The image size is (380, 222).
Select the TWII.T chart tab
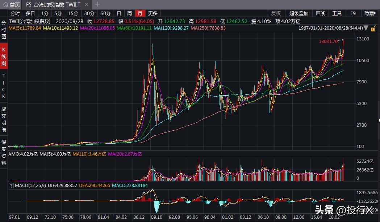coord(53,5)
